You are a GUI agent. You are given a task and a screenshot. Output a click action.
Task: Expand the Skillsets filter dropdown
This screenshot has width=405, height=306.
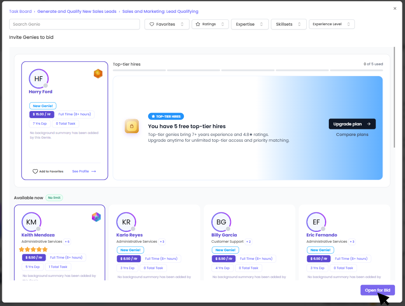288,24
